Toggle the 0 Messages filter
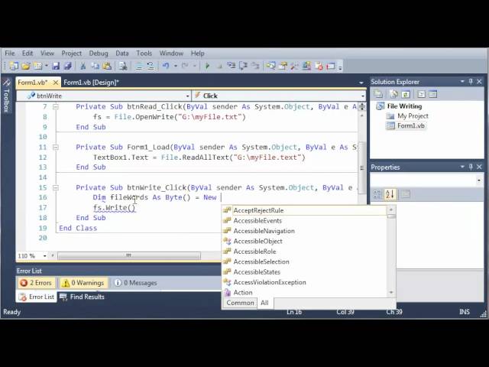 tap(134, 283)
